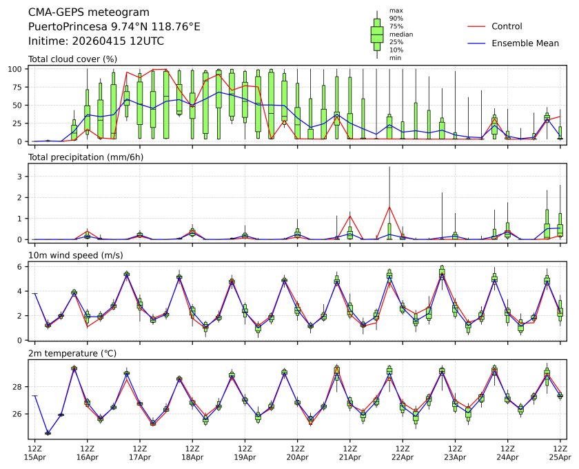Click the Total cloud cover (%) panel title

tap(72, 59)
